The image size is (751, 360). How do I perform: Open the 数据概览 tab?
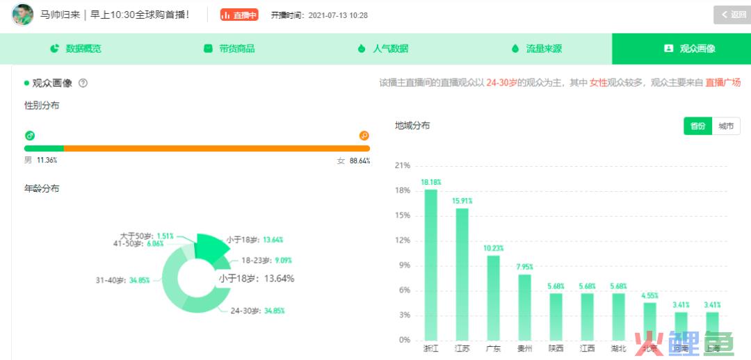point(76,49)
